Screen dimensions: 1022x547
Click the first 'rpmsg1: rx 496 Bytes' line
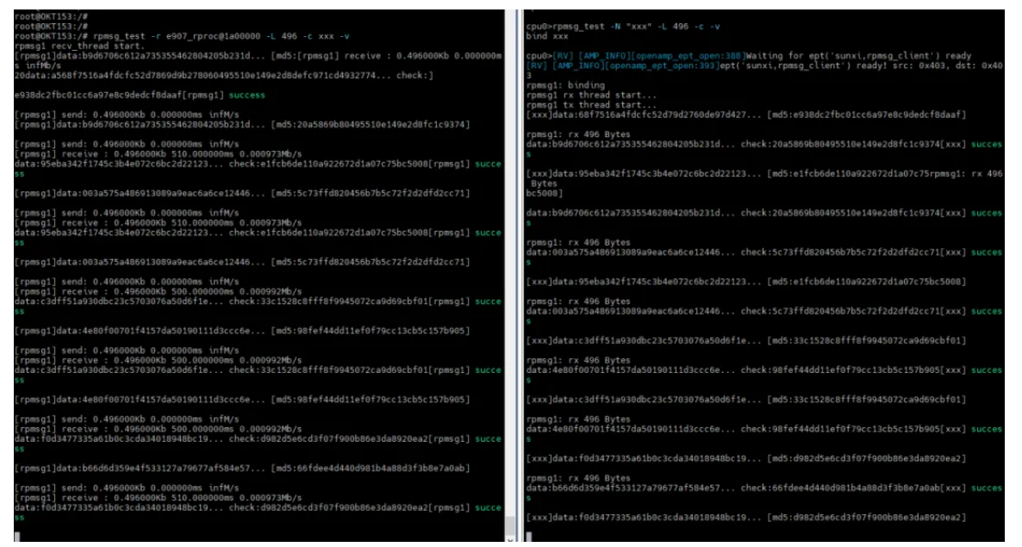click(577, 134)
